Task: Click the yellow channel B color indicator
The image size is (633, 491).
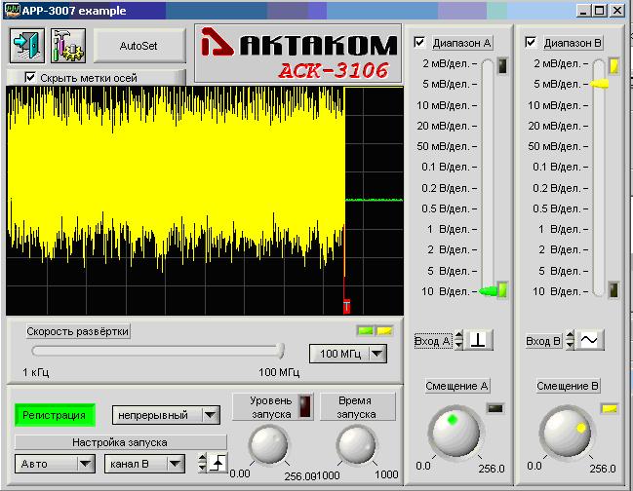Action: click(385, 330)
